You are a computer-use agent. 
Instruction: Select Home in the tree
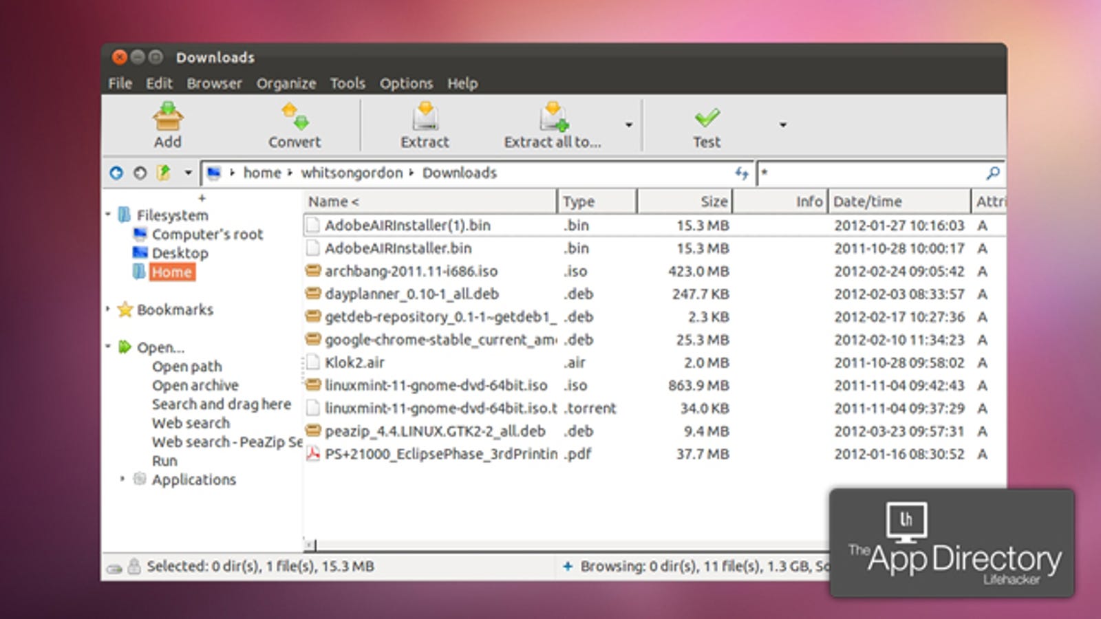172,272
